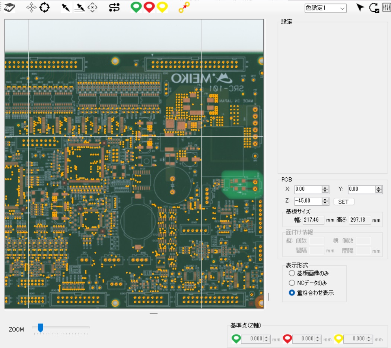The width and height of the screenshot is (391, 348).
Task: Select the four-arrow move tool
Action: click(x=31, y=7)
